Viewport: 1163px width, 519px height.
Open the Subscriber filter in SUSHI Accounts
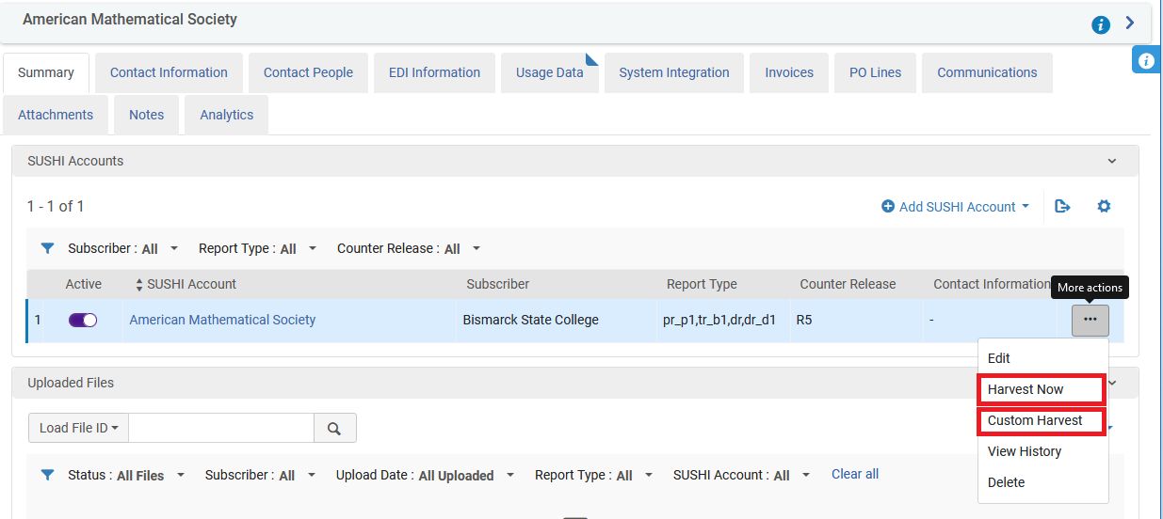point(123,248)
